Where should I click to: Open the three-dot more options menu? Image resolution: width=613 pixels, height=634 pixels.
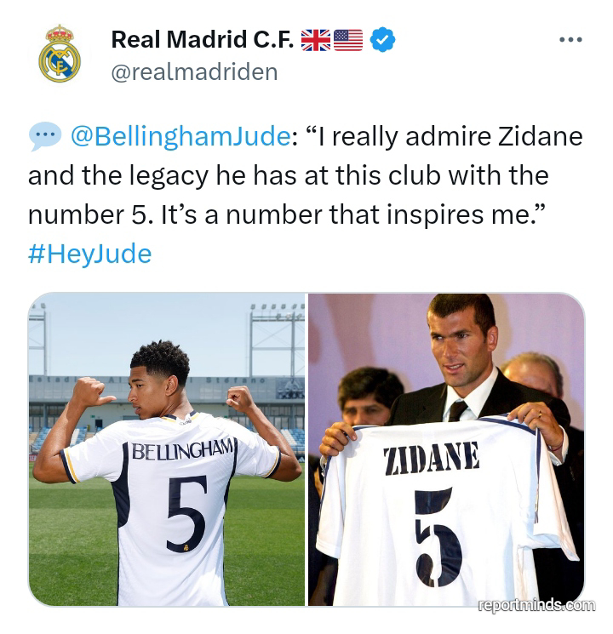pyautogui.click(x=570, y=40)
